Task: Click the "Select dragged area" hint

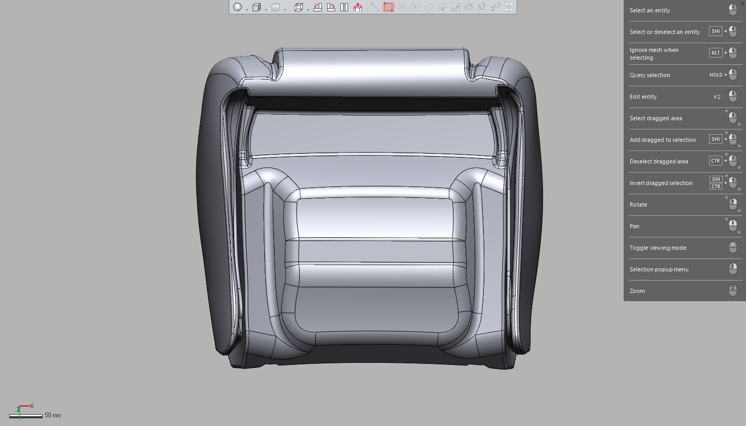Action: (685, 118)
